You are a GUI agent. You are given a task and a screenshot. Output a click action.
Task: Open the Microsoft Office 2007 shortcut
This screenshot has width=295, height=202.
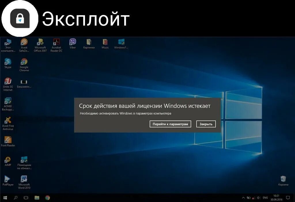click(x=40, y=45)
